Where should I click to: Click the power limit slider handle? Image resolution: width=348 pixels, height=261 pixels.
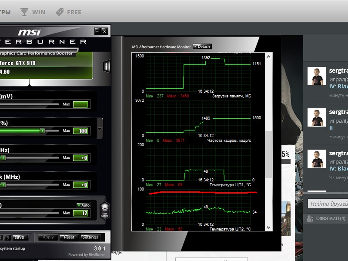click(42, 131)
